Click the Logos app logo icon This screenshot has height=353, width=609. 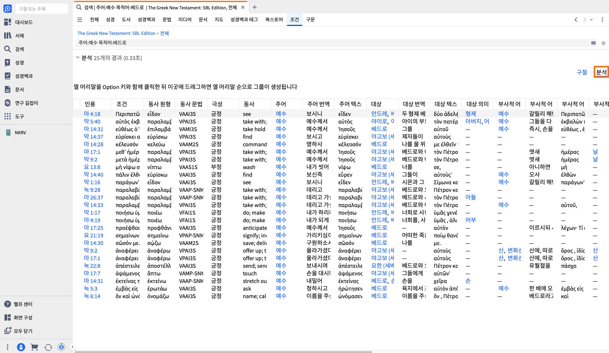7,8
